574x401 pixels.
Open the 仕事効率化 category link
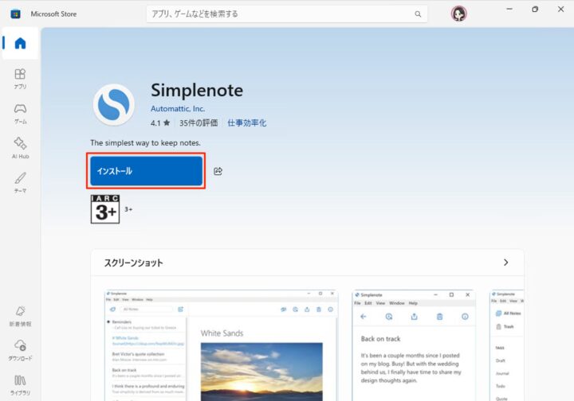(246, 123)
